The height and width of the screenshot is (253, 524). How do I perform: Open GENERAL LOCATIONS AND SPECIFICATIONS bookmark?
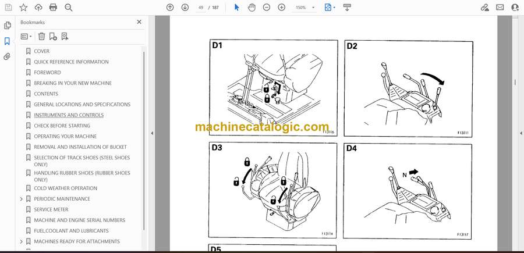point(82,105)
